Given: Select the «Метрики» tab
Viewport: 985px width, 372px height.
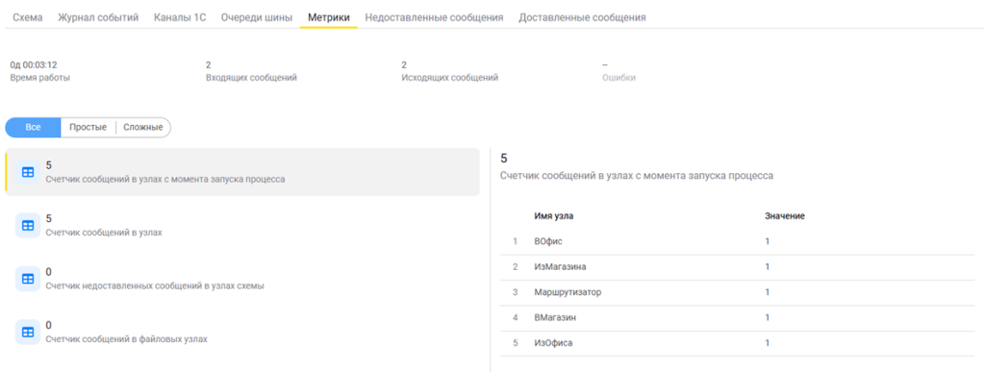Looking at the screenshot, I should click(329, 17).
